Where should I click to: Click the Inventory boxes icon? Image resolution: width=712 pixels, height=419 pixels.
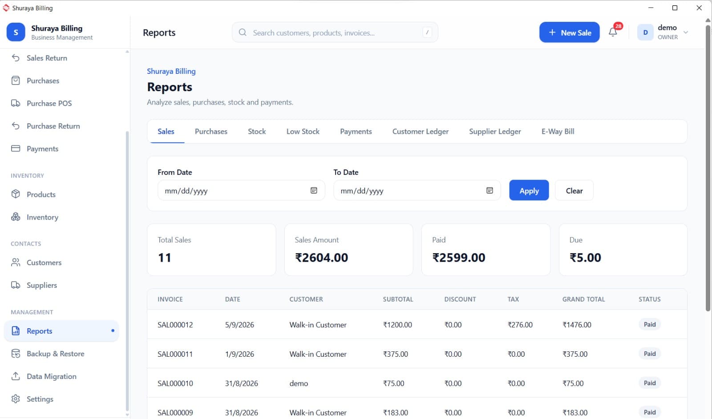tap(16, 217)
